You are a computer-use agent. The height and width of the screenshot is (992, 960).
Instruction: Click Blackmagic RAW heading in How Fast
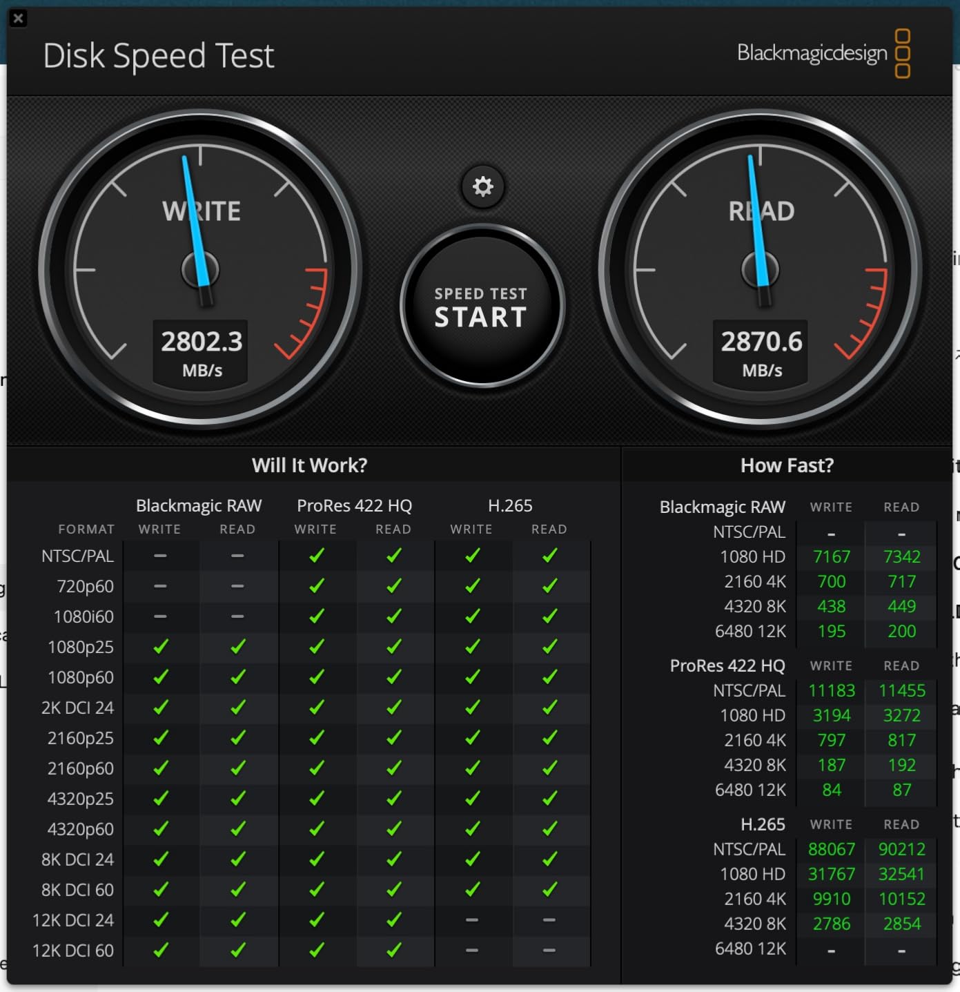[x=722, y=507]
